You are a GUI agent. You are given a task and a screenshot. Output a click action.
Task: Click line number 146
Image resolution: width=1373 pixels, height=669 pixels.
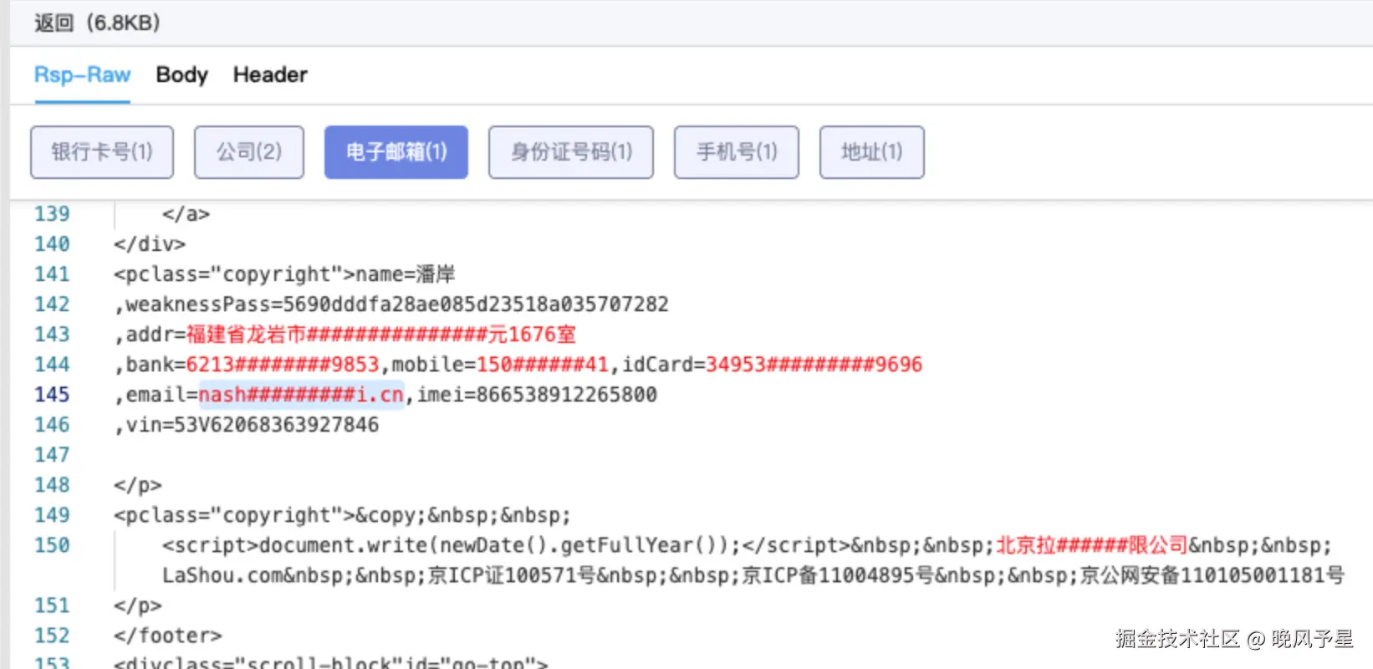[52, 425]
